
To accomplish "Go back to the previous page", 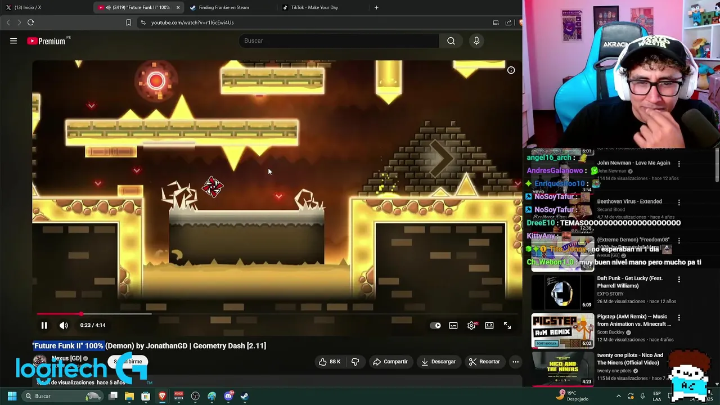I will (8, 22).
